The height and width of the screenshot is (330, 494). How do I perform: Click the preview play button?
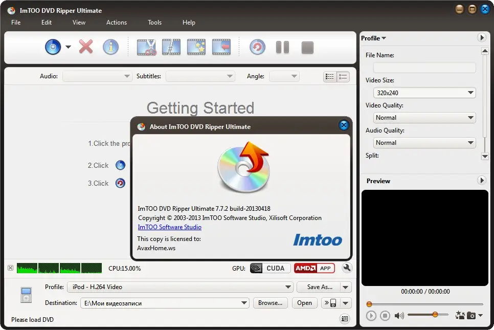[371, 316]
